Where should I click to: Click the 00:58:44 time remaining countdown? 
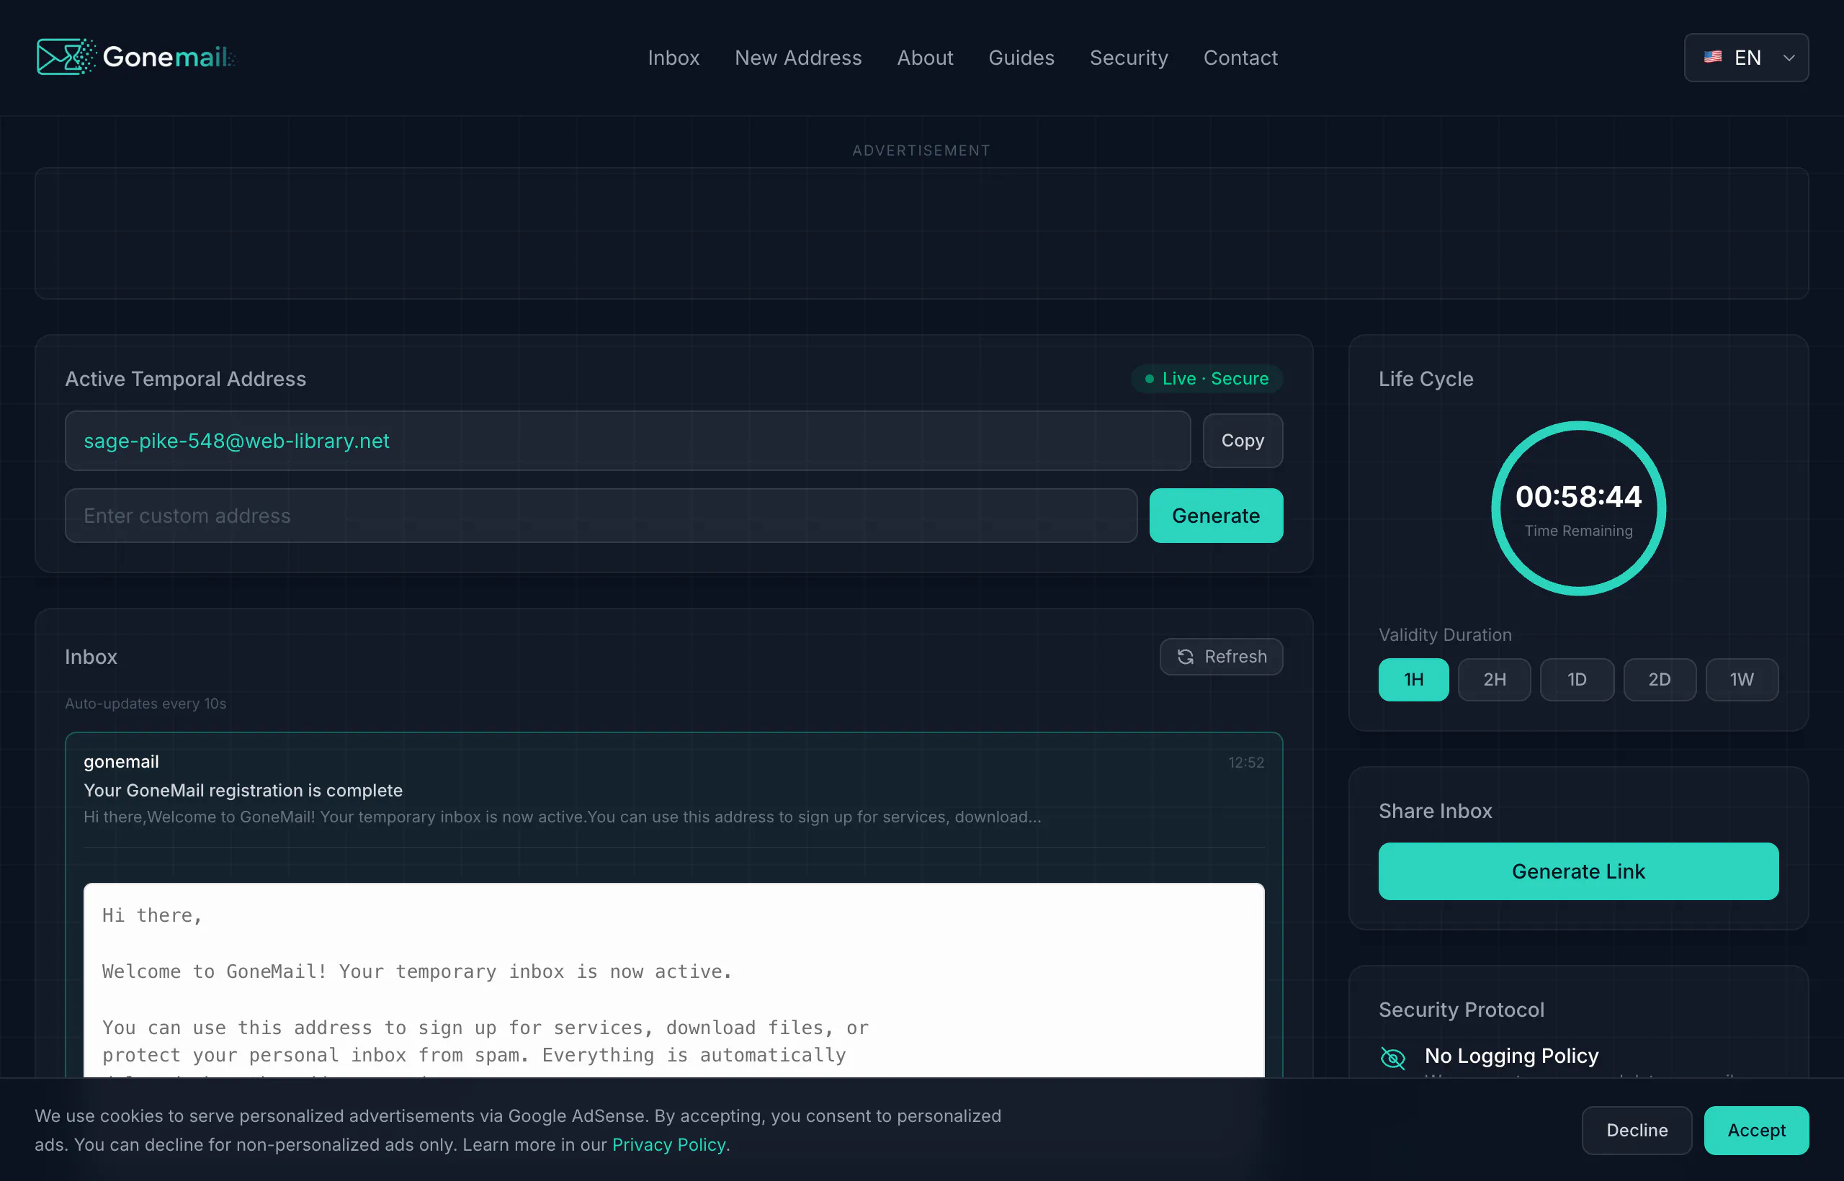1579,497
